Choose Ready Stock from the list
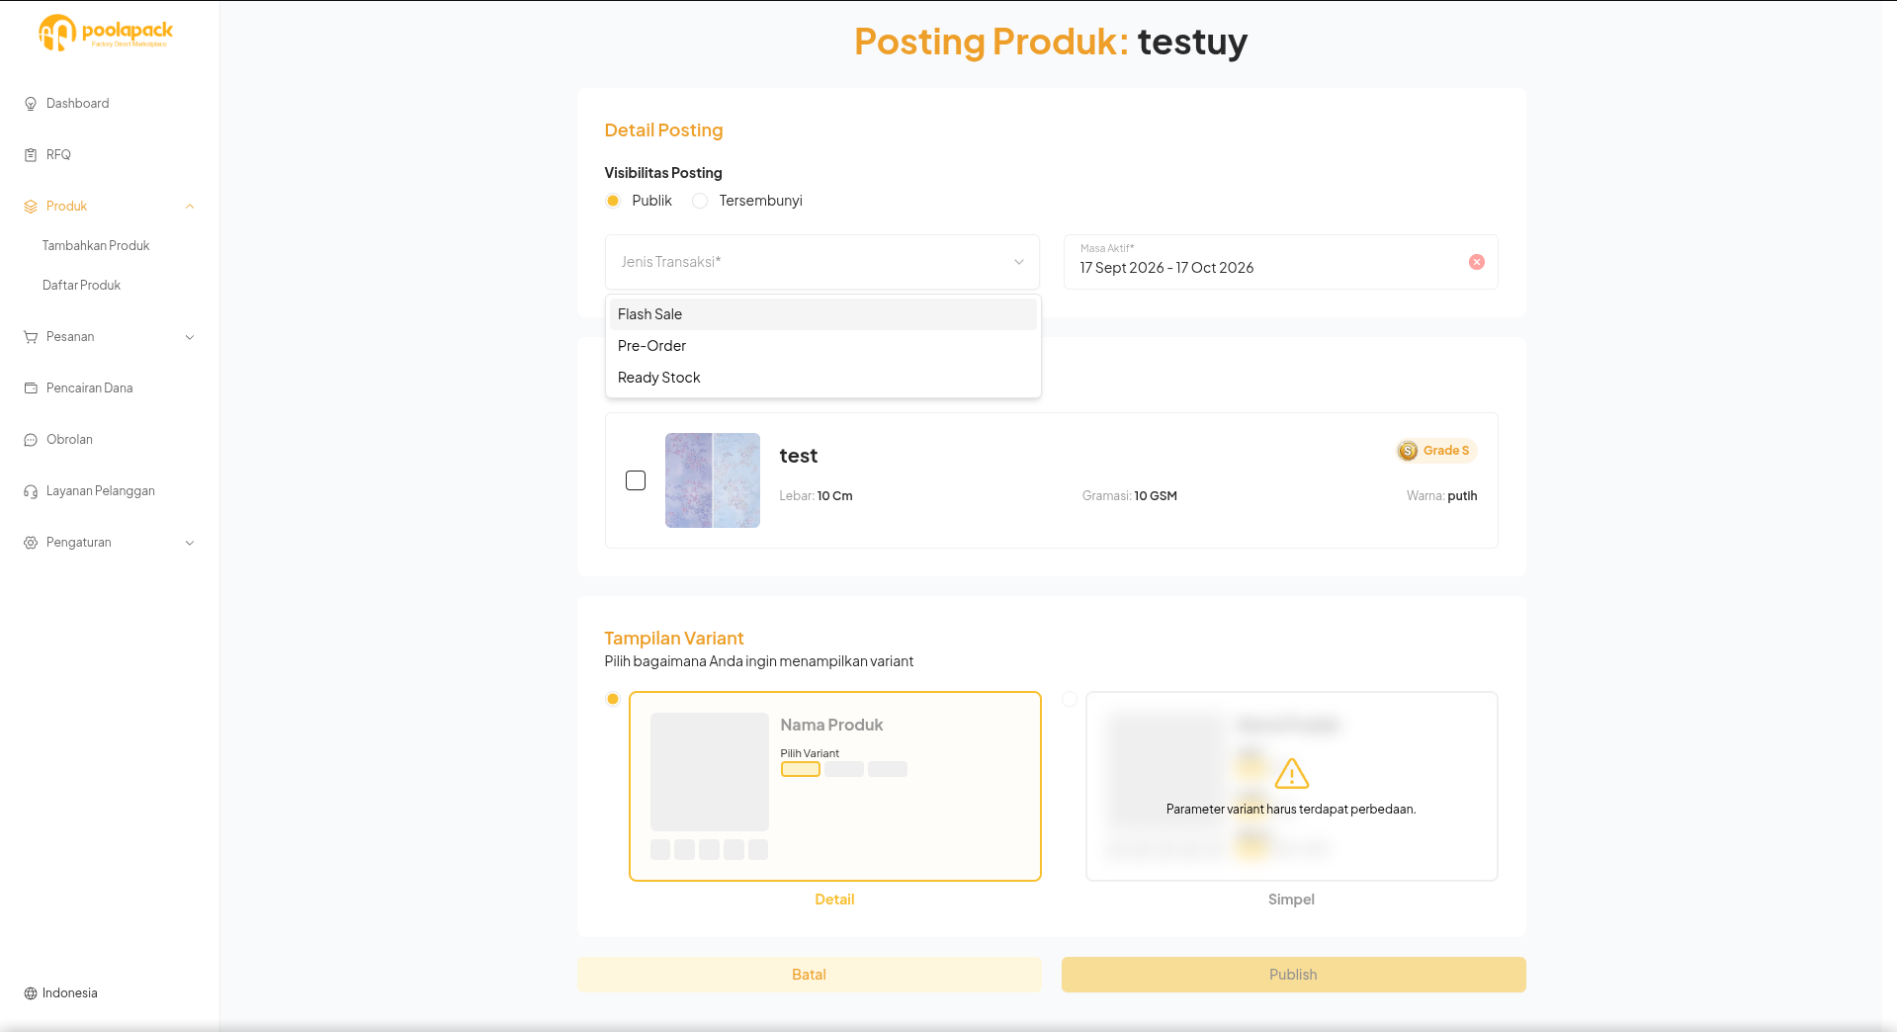 [822, 378]
